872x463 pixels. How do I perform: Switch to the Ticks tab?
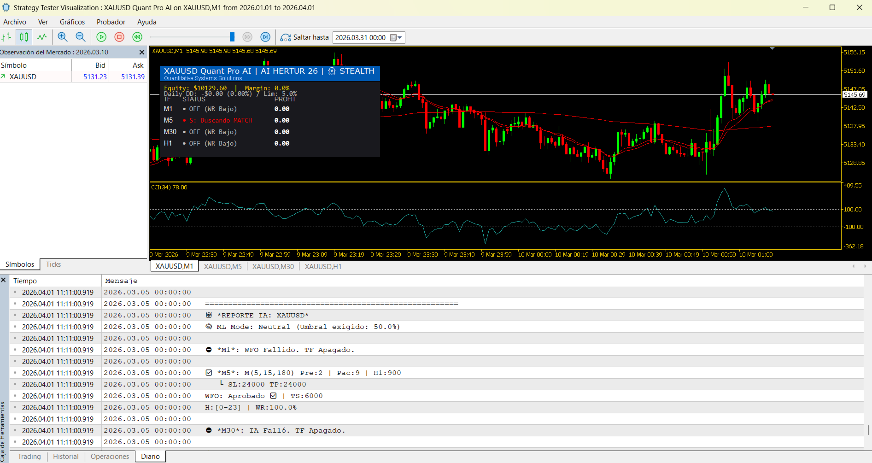tap(53, 264)
